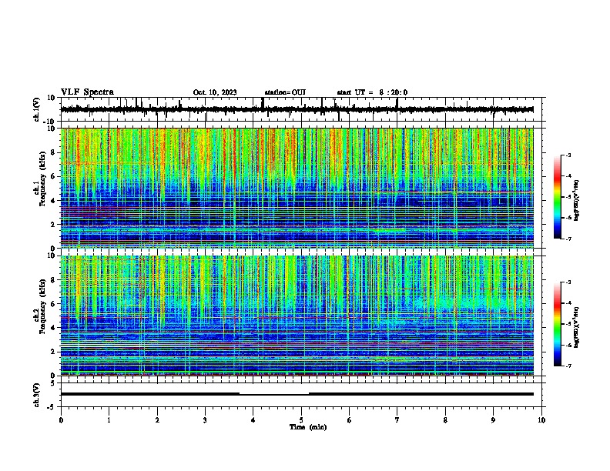Viewport: 610px width, 471px height.
Task: Click the ch.1 spectrogram panel
Action: coord(297,188)
